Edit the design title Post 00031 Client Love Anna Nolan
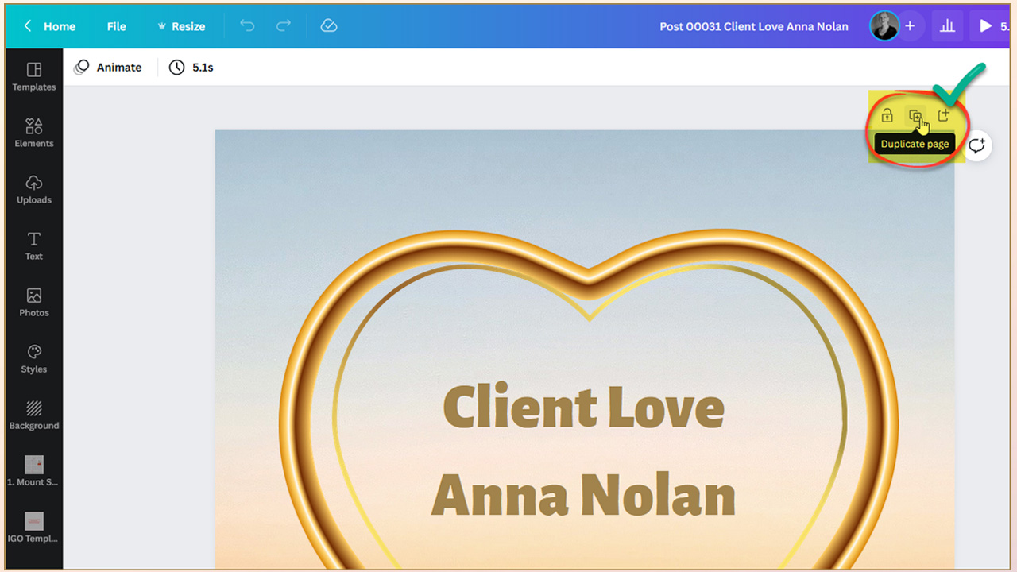This screenshot has width=1017, height=572. (x=754, y=26)
